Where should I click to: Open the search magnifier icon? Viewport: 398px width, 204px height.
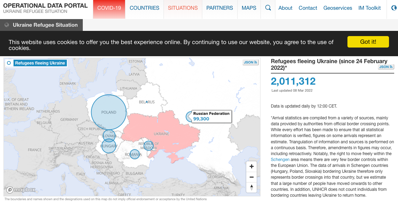(x=268, y=8)
